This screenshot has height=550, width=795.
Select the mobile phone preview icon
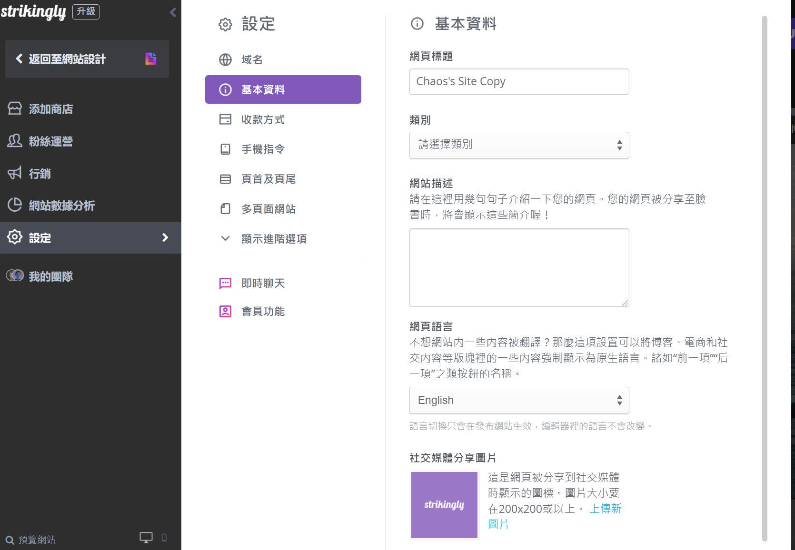point(164,537)
